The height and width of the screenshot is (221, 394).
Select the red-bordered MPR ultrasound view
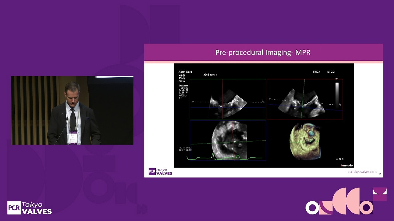(x=305, y=99)
